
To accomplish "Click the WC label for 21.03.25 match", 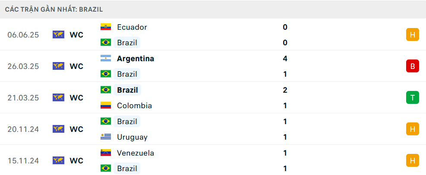I will [x=76, y=98].
